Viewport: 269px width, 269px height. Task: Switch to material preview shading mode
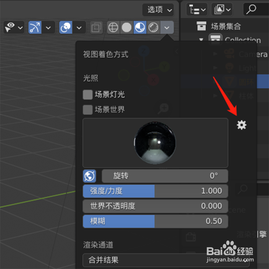pos(140,27)
